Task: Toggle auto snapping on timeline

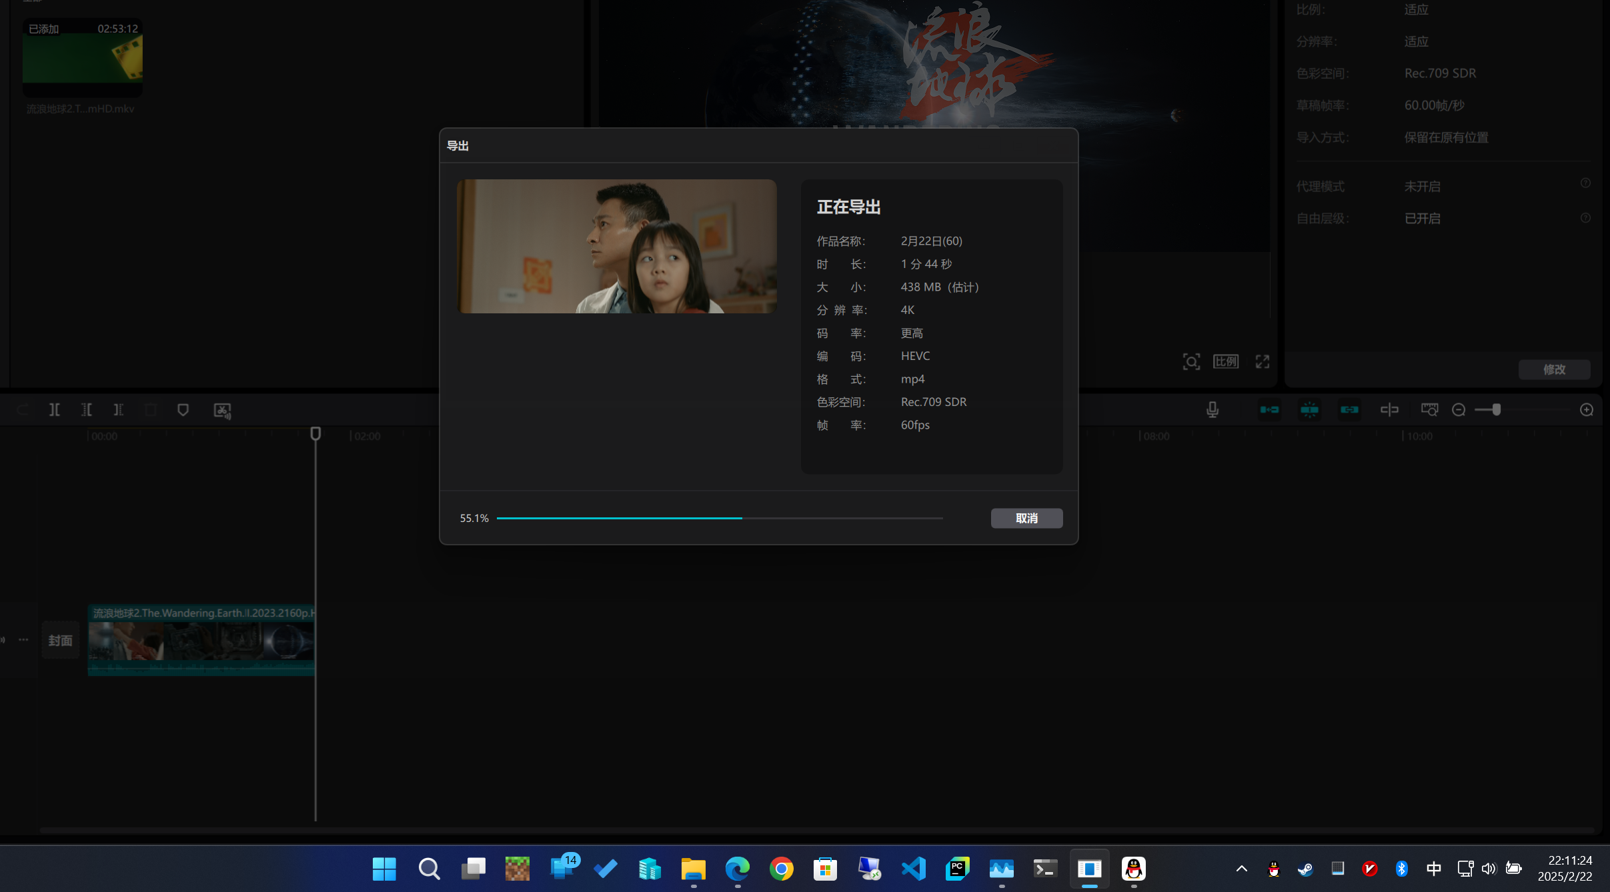Action: click(1309, 410)
